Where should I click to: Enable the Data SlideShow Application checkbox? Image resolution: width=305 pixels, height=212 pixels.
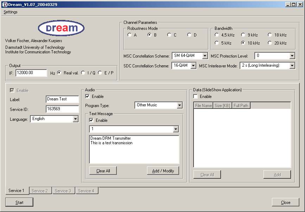[x=196, y=97]
